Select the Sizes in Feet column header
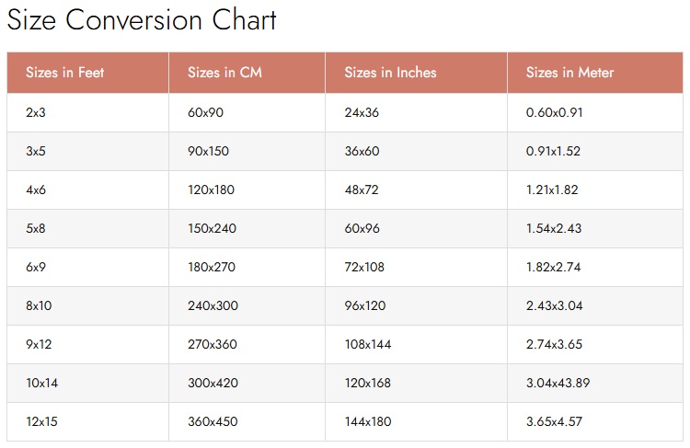690x448 pixels. pos(87,73)
